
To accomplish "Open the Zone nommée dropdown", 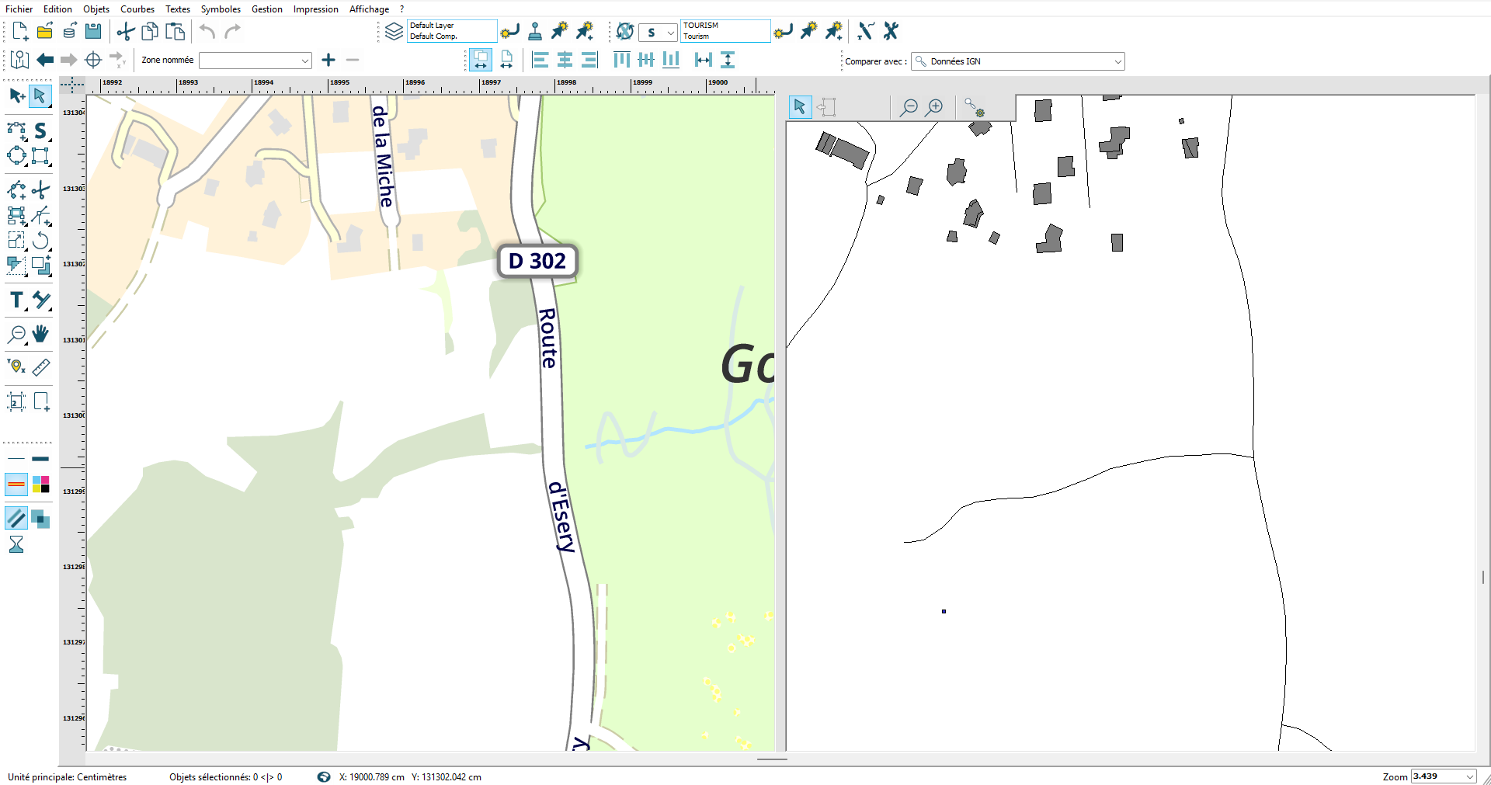I will tap(255, 61).
